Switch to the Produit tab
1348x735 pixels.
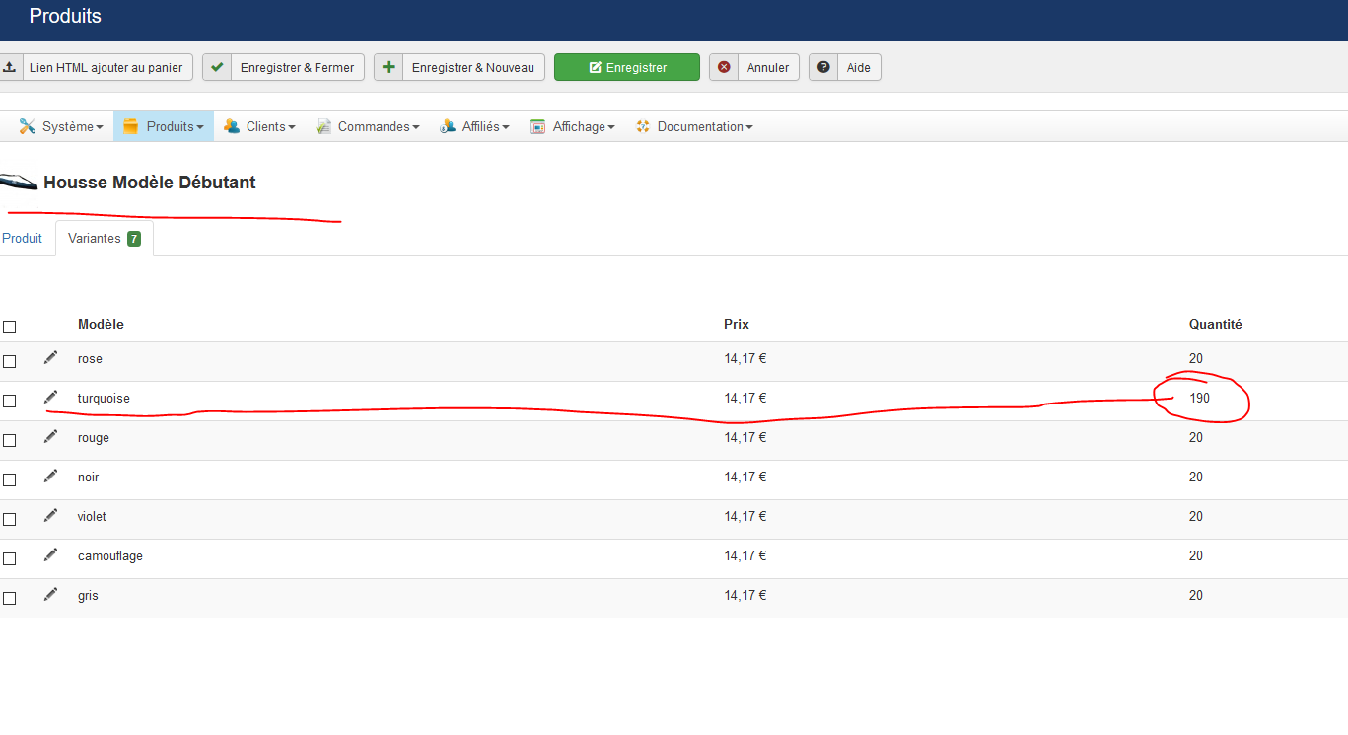[x=23, y=238]
